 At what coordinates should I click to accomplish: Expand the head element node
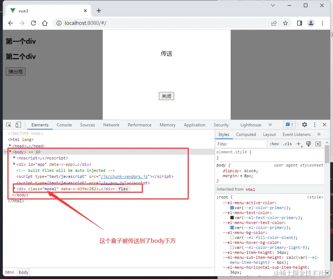[x=10, y=146]
